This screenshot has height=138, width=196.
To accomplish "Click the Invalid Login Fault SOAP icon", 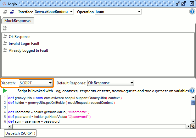I will pyautogui.click(x=5, y=43).
